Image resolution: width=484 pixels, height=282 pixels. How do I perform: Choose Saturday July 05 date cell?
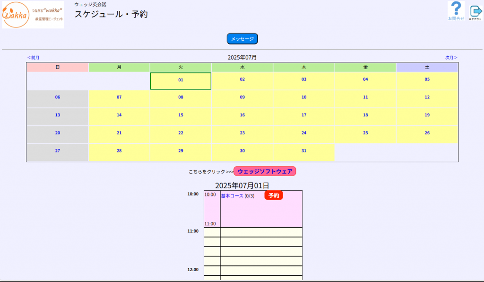427,79
